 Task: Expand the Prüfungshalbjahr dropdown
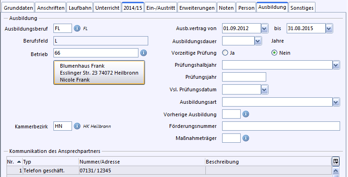click(336, 65)
